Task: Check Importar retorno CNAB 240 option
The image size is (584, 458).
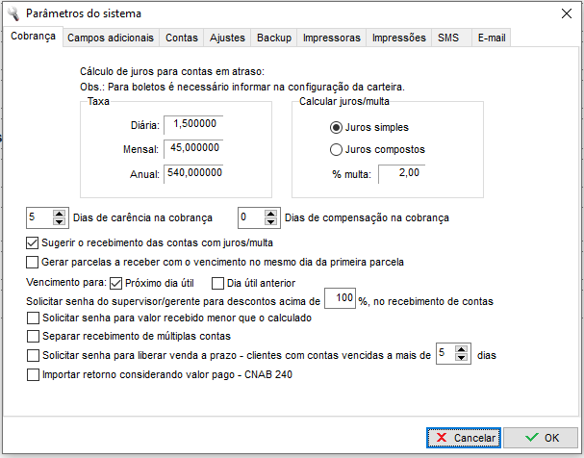Action: click(x=35, y=374)
